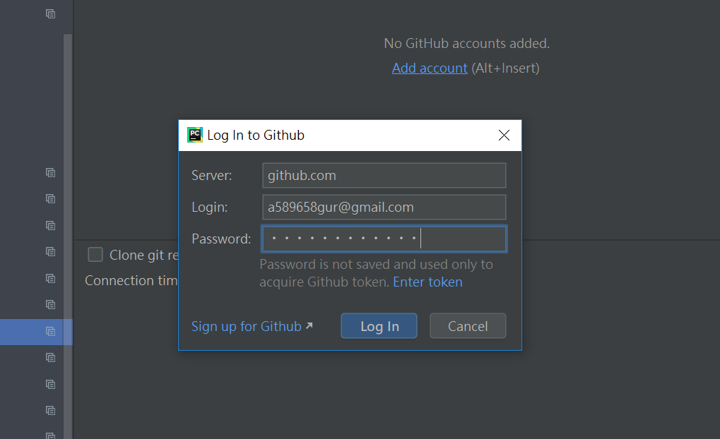
Task: Click the sidebar icon just above the highlighted row
Action: tap(50, 305)
